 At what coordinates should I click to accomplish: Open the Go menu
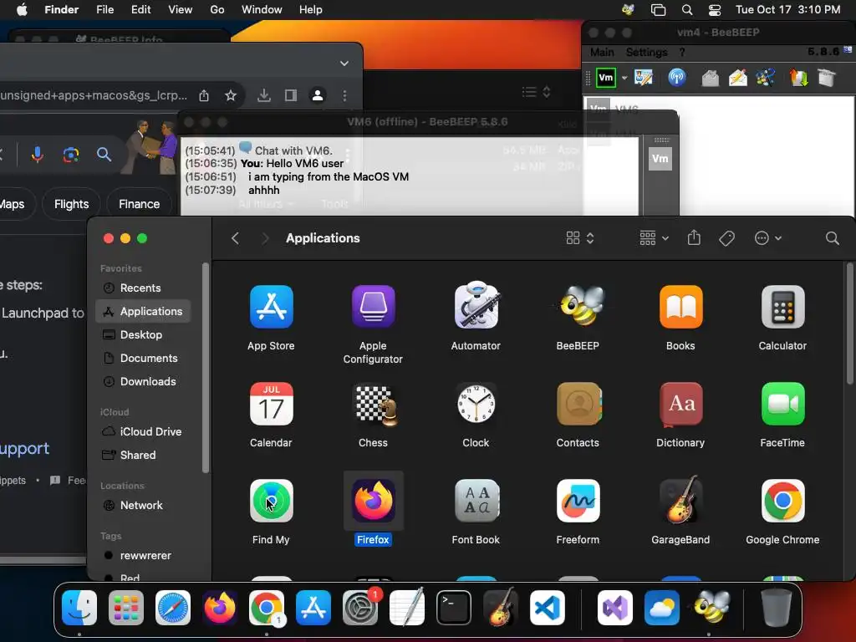[x=217, y=10]
